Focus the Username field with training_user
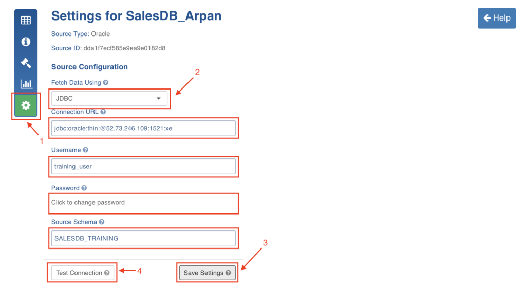526x285 pixels. point(144,166)
